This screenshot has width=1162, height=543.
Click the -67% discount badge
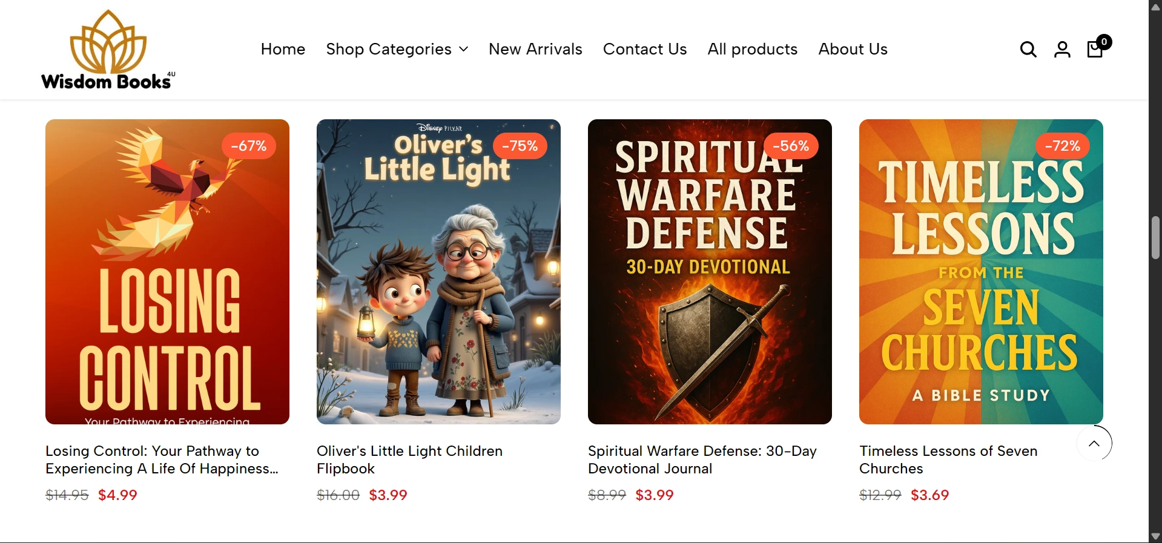pos(249,146)
